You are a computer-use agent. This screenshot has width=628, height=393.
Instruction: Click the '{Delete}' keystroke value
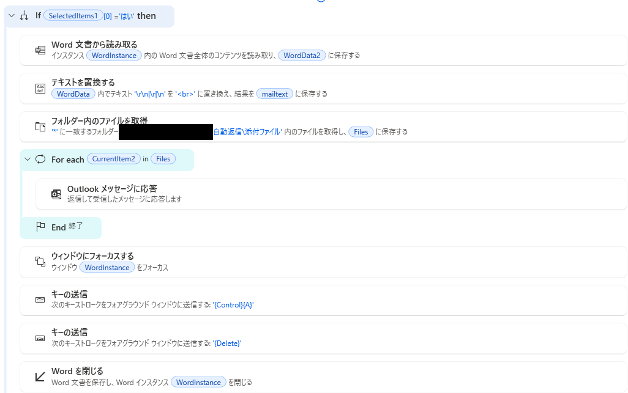click(x=227, y=343)
